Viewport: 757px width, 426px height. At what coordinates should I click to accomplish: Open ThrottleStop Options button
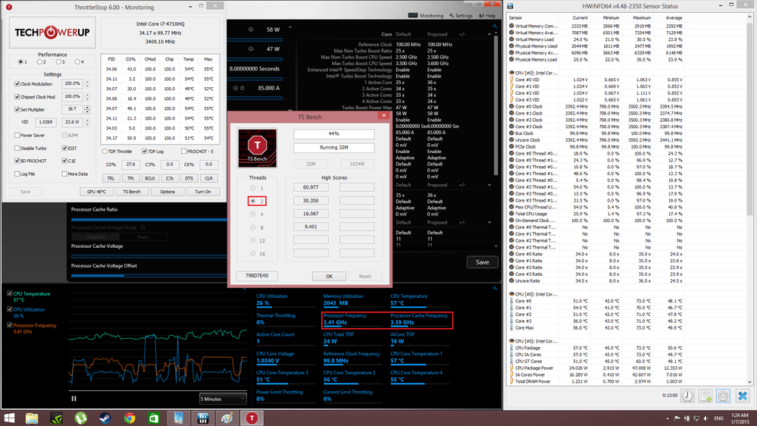[167, 192]
